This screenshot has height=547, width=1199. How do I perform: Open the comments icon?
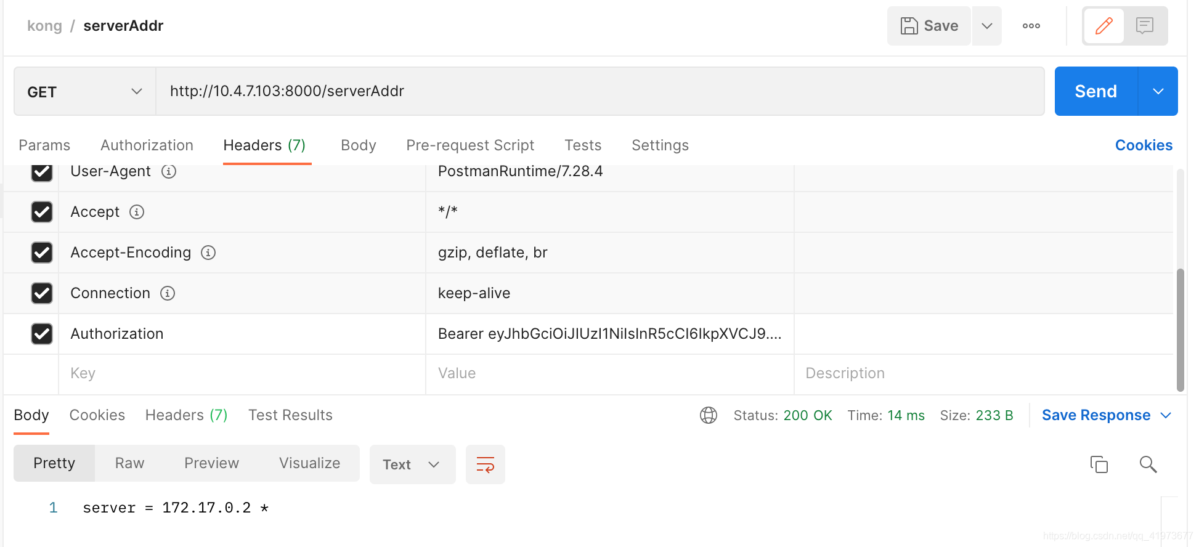[1144, 26]
